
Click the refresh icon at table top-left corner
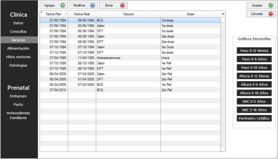point(42,12)
